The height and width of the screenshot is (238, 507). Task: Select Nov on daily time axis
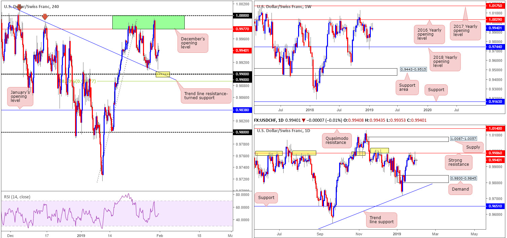coord(359,233)
